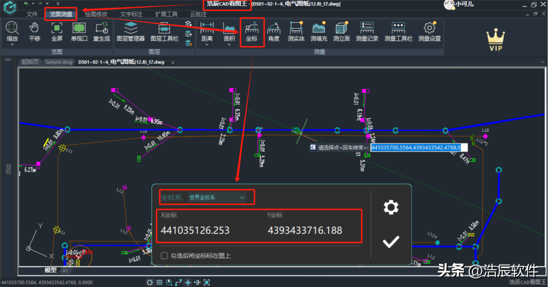
Task: Open the 起始页 document tab
Action: point(30,62)
